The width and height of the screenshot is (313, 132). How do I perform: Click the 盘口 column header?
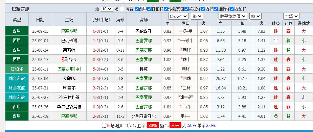point(185,24)
